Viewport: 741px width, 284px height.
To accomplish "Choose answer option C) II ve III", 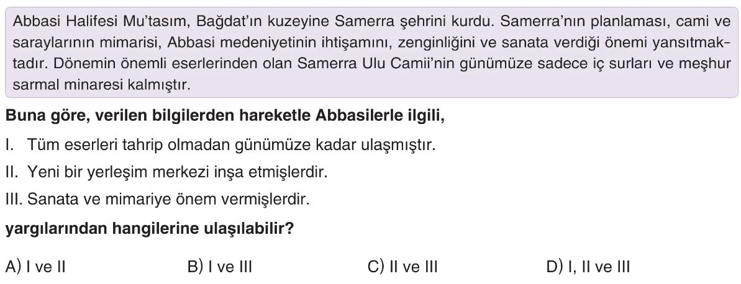I will 402,267.
